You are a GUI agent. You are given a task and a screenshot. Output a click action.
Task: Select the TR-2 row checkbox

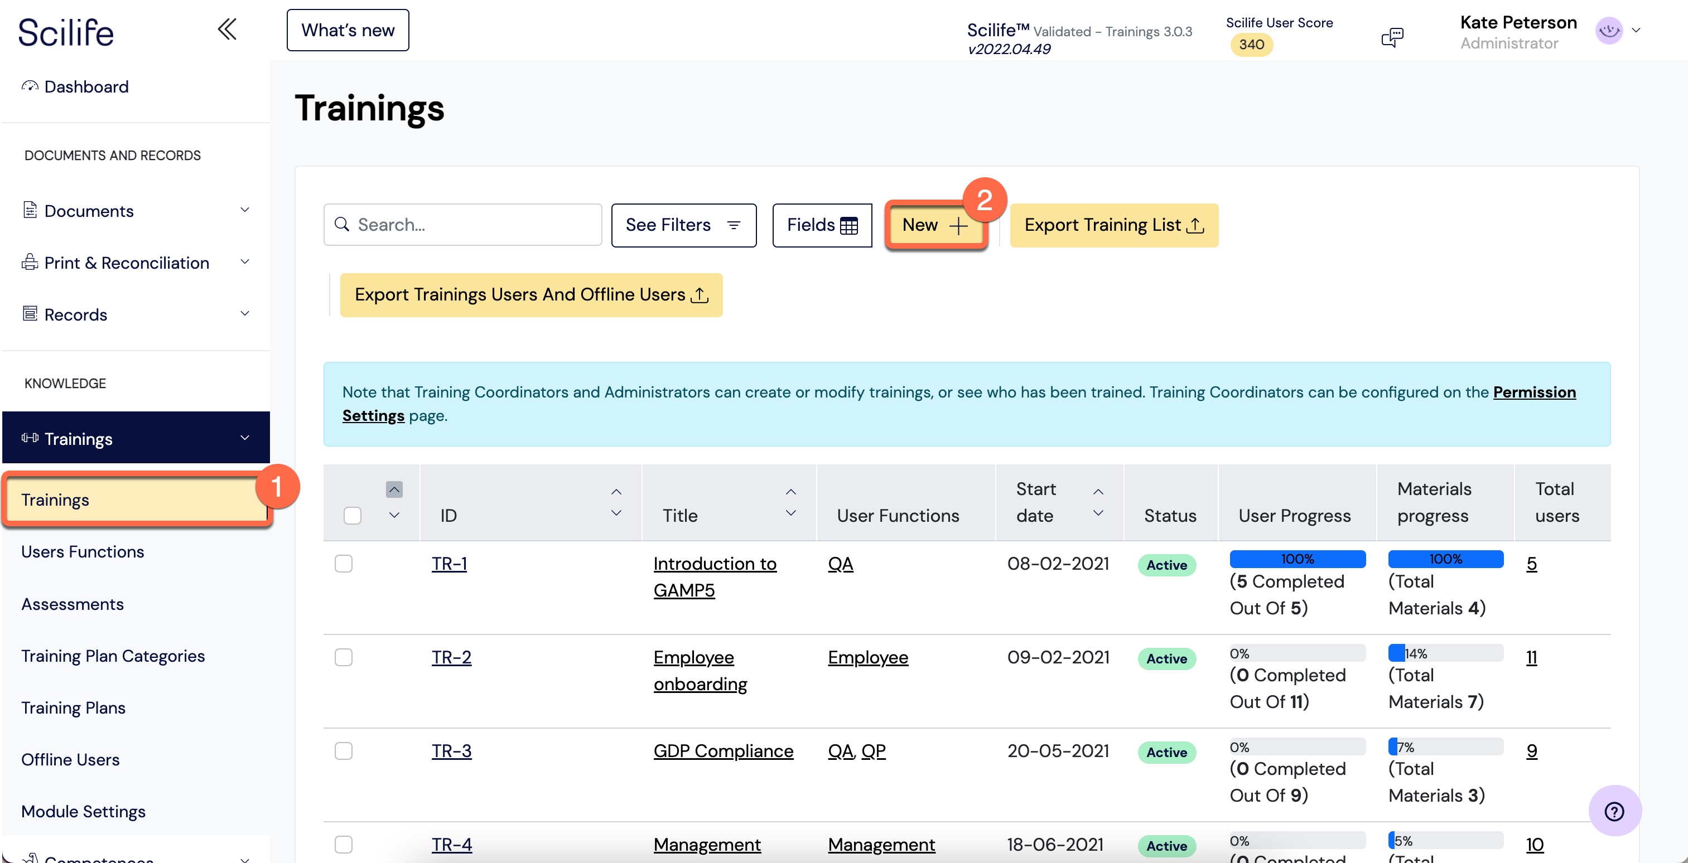click(x=344, y=657)
